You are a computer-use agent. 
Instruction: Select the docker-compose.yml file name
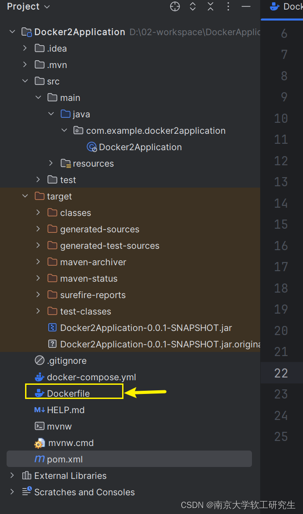(92, 378)
